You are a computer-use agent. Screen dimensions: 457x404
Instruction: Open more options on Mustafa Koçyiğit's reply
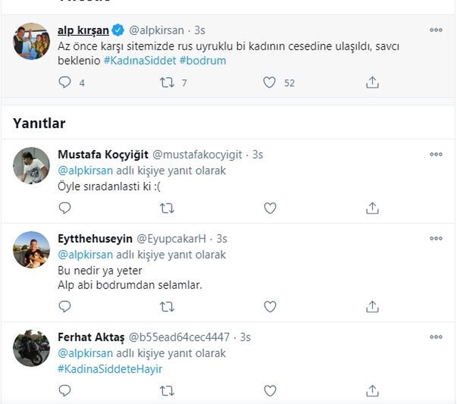[436, 155]
